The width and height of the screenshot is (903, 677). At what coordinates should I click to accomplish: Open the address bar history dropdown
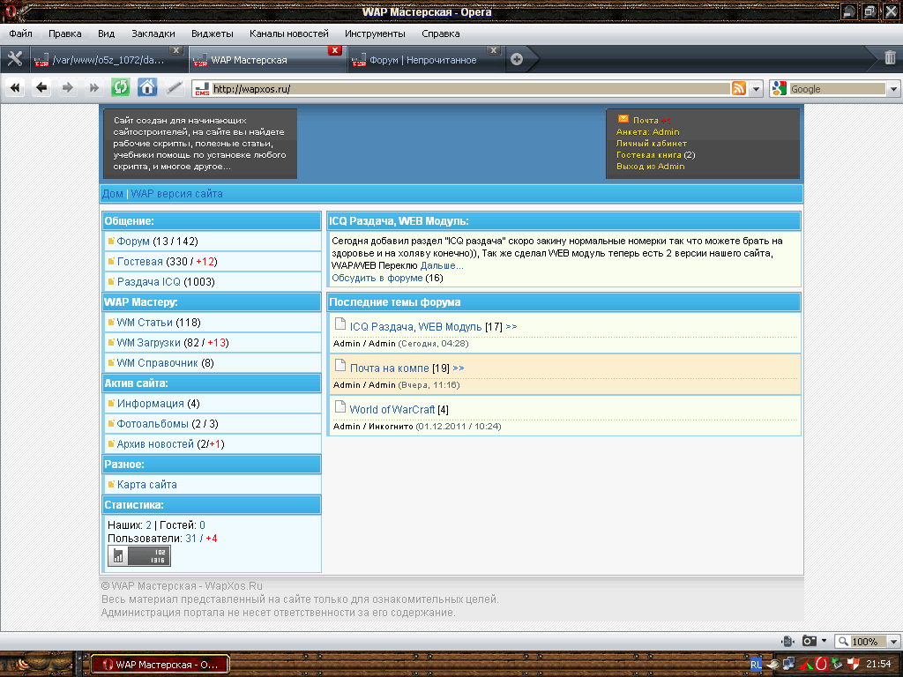point(756,89)
